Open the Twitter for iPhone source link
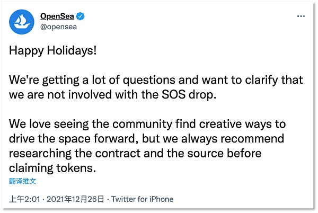Image resolution: width=318 pixels, height=213 pixels. click(143, 199)
